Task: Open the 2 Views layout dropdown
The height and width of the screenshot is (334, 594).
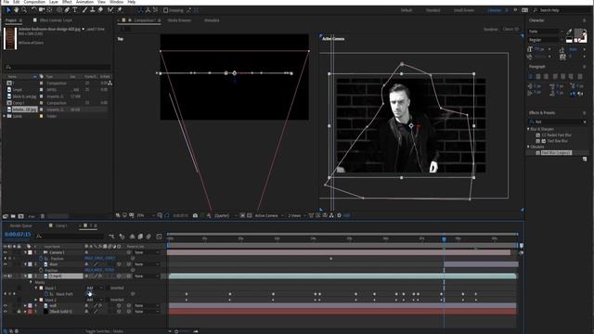Action: click(x=297, y=215)
